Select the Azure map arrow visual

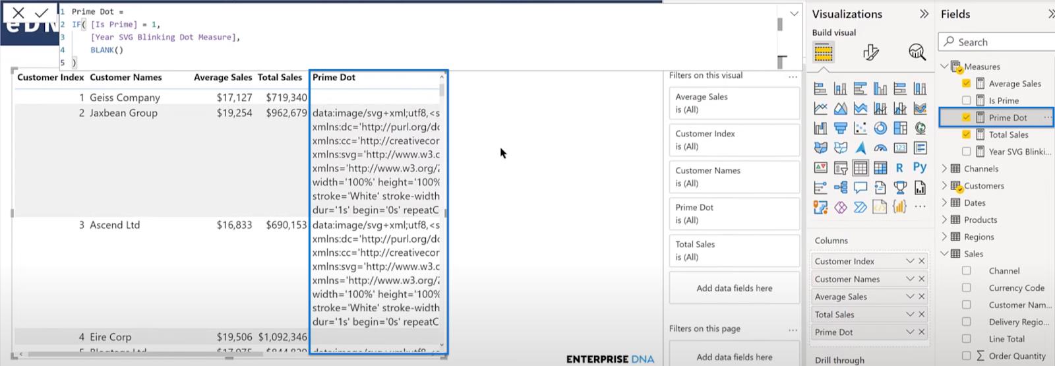(860, 148)
